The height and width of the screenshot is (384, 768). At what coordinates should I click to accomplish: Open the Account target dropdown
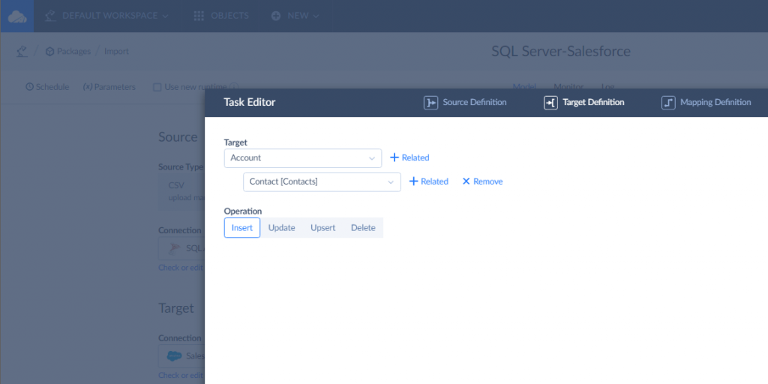point(303,158)
